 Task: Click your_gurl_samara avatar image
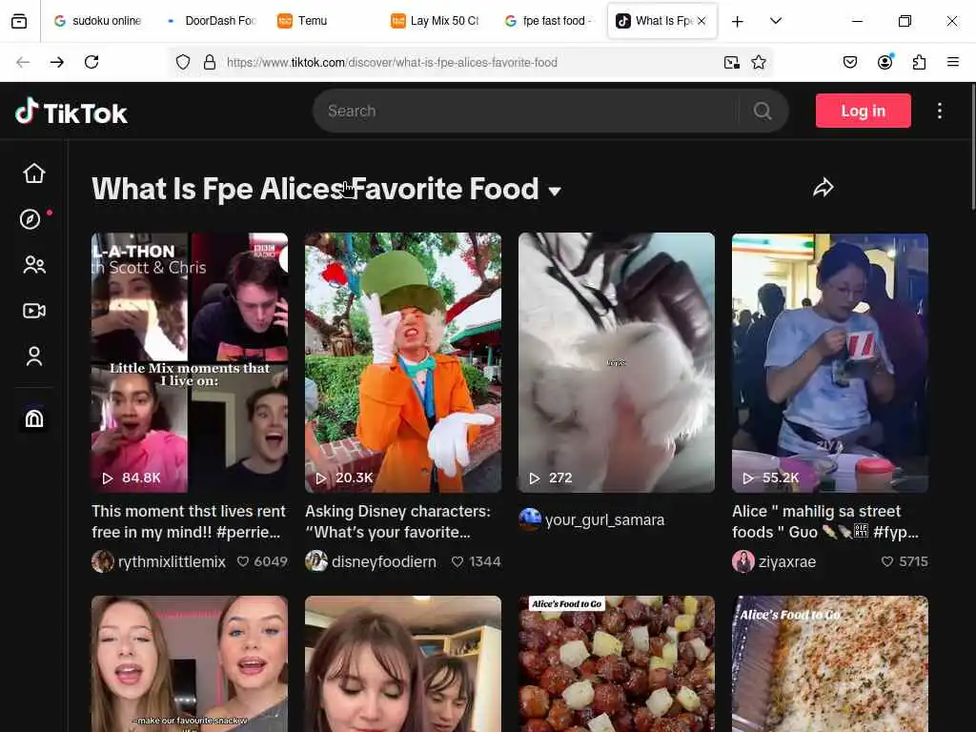[x=530, y=519]
